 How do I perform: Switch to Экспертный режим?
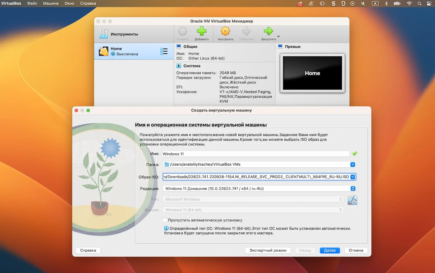coord(268,250)
